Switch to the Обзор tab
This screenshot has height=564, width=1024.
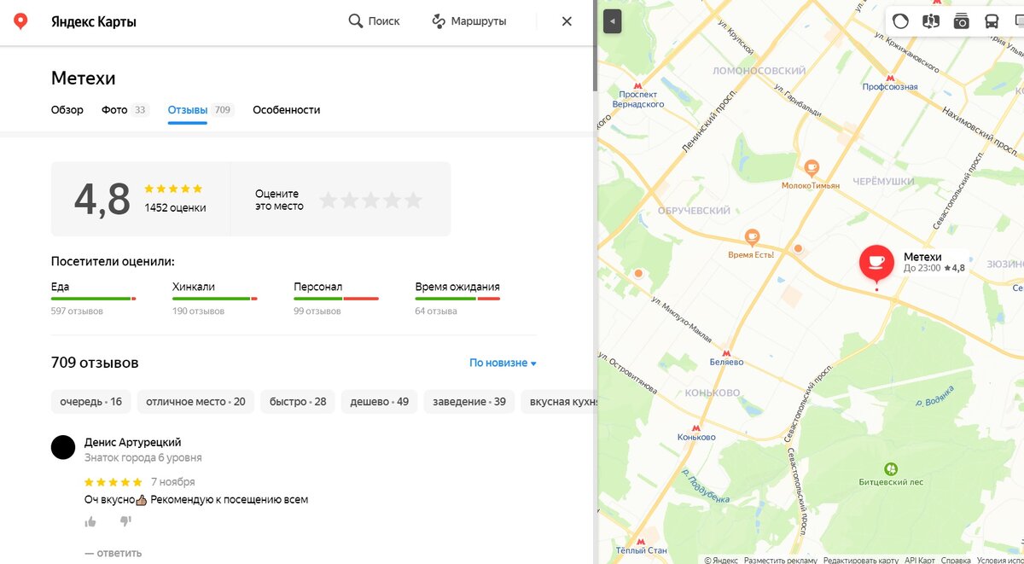click(67, 110)
